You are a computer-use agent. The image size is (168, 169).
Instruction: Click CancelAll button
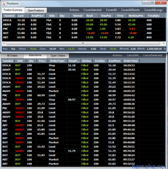133,55
